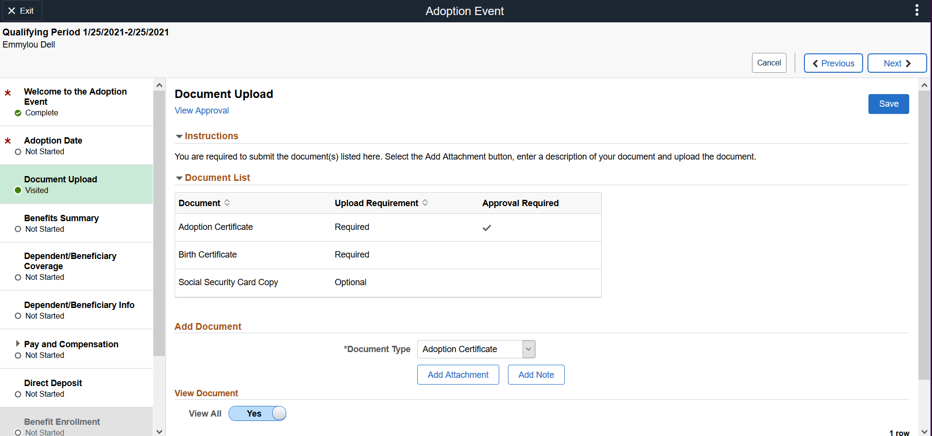Click the Upload Requirement sort icon
Image resolution: width=932 pixels, height=436 pixels.
[x=425, y=203]
